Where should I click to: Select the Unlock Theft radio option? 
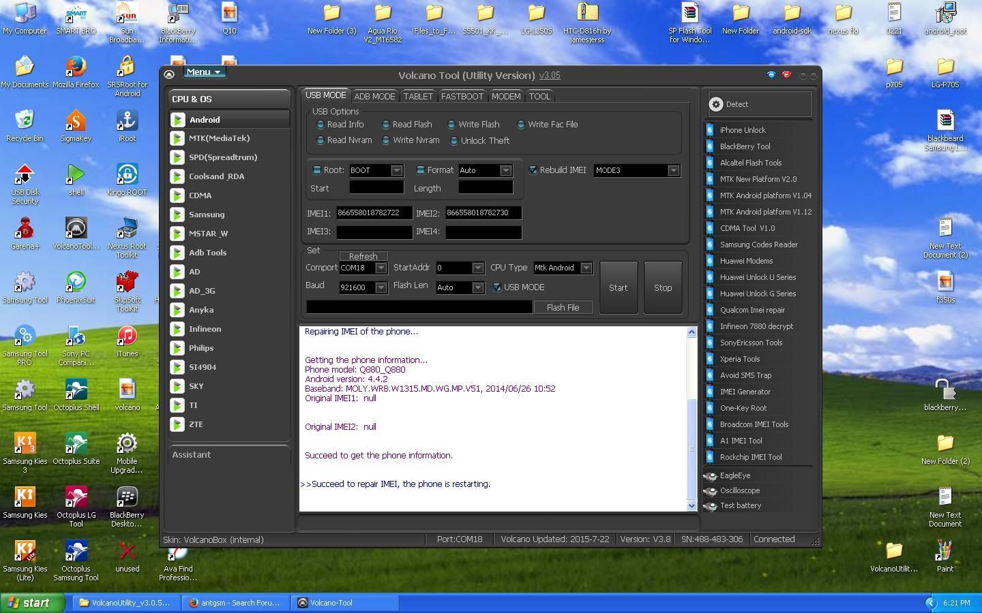(454, 141)
